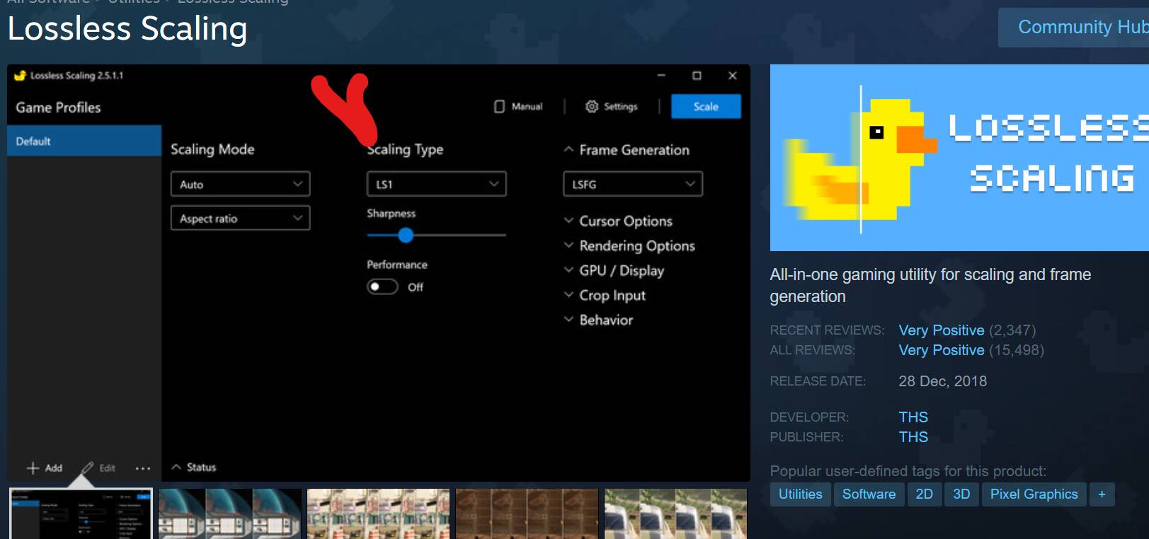Image resolution: width=1149 pixels, height=539 pixels.
Task: Open the Aspect ratio dropdown
Action: [240, 219]
